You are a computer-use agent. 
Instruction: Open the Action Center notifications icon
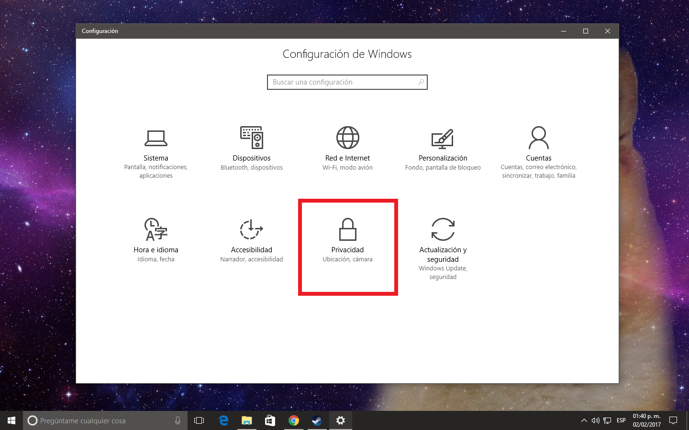673,420
